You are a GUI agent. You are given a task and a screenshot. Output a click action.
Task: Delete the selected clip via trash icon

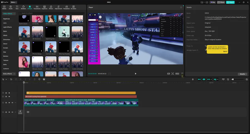click(x=35, y=79)
